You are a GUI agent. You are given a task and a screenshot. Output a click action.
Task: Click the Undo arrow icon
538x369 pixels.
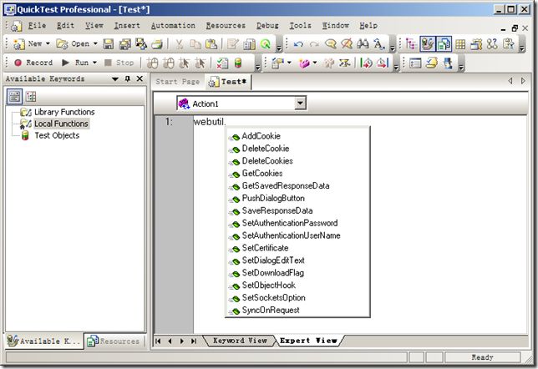(x=298, y=44)
